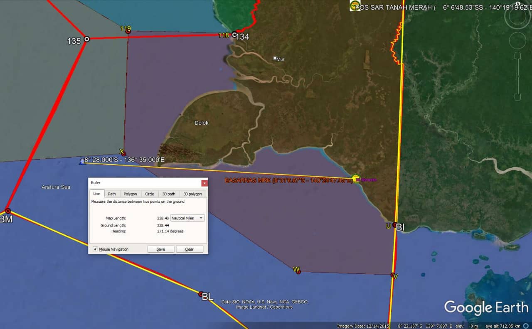
Task: Open the 3D path tab
Action: (169, 194)
